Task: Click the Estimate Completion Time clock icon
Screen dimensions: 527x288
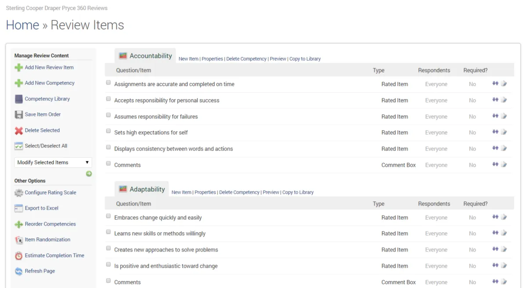Action: coord(18,256)
